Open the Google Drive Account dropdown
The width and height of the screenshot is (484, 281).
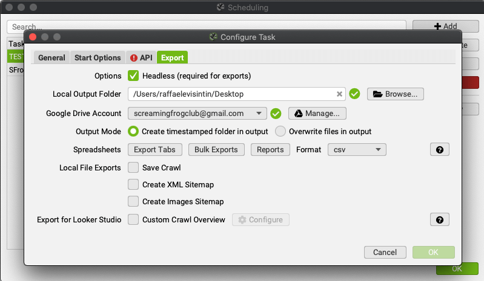pos(197,113)
